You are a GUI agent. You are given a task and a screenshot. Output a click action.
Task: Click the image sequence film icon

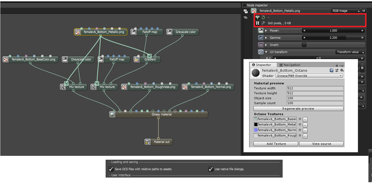[258, 23]
